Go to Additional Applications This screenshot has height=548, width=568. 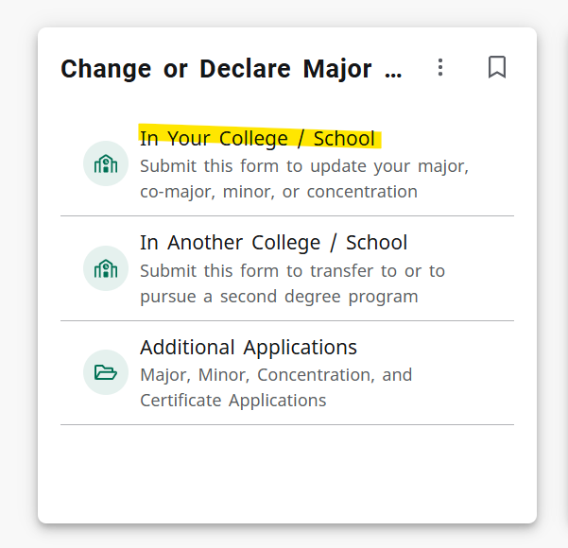(x=249, y=347)
